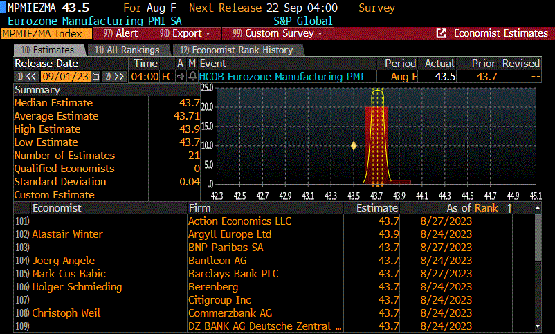Click the Number of Estimates row
This screenshot has width=555, height=334.
point(107,156)
